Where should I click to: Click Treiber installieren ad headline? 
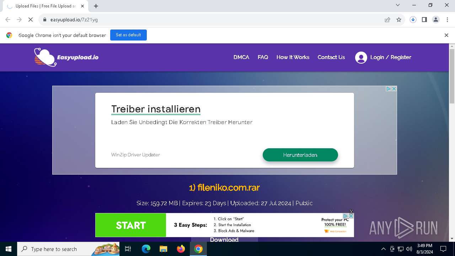point(156,109)
